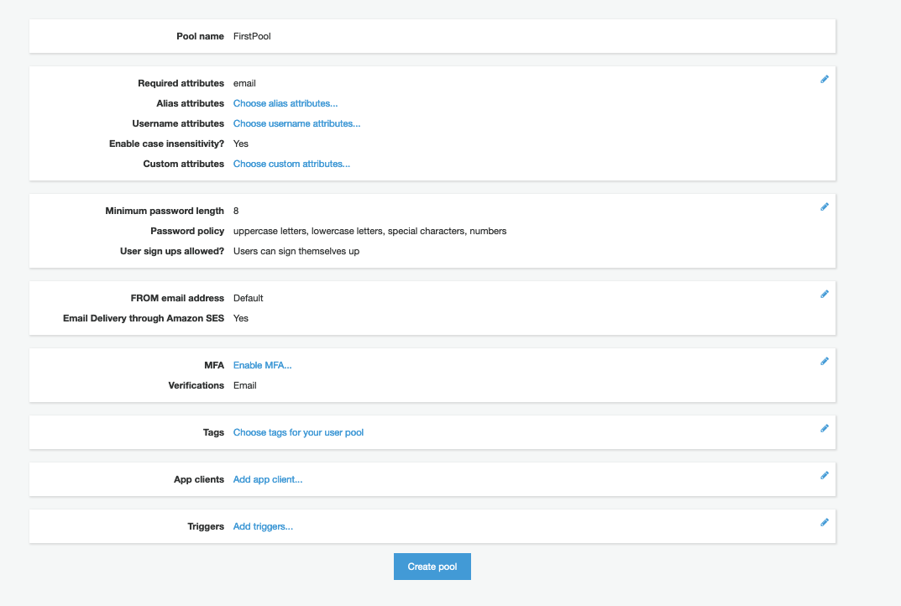Screen dimensions: 901x606
Task: Click the pencil icon in the Tags row
Action: pos(824,429)
